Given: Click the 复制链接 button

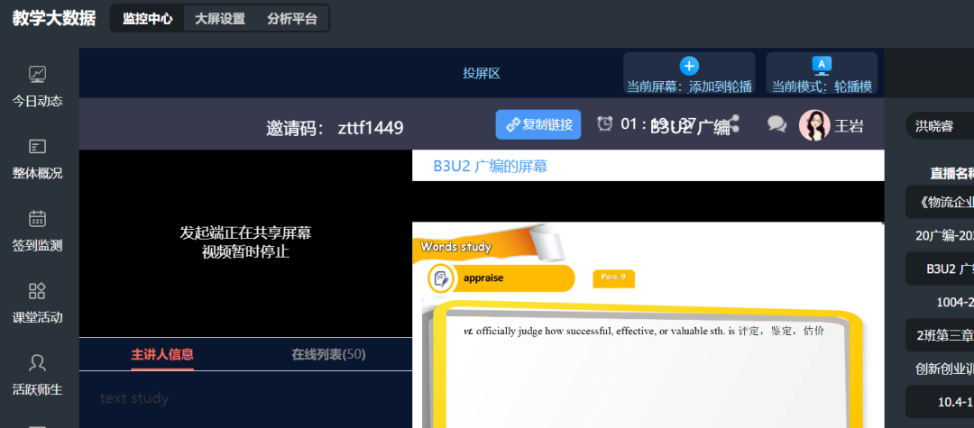Looking at the screenshot, I should tap(538, 124).
